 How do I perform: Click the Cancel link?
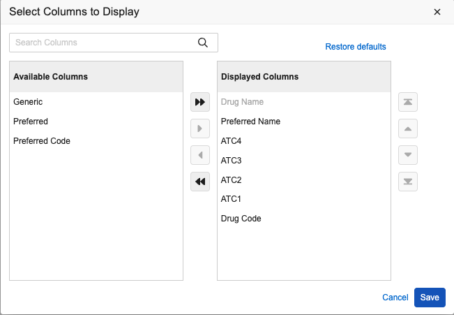click(395, 298)
